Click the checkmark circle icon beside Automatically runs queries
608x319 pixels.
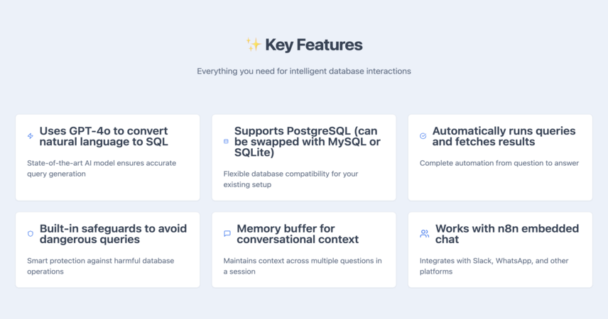click(x=423, y=136)
